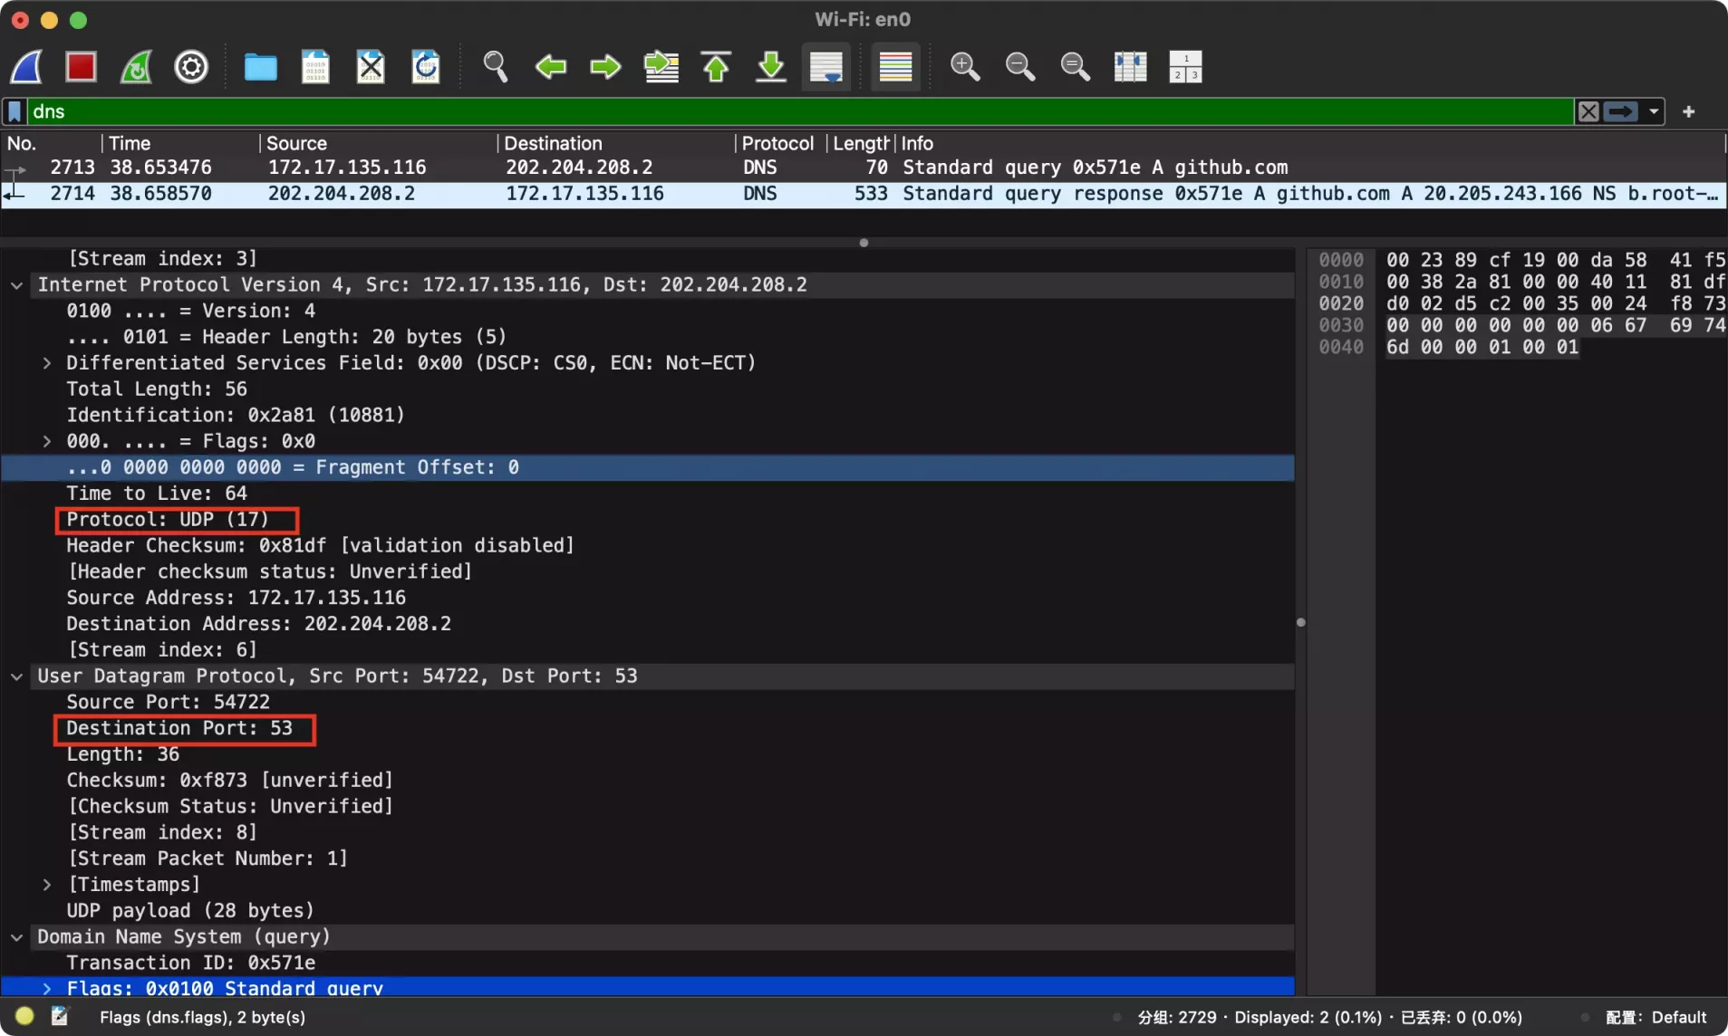Click the dns display filter field

pyautogui.click(x=801, y=111)
